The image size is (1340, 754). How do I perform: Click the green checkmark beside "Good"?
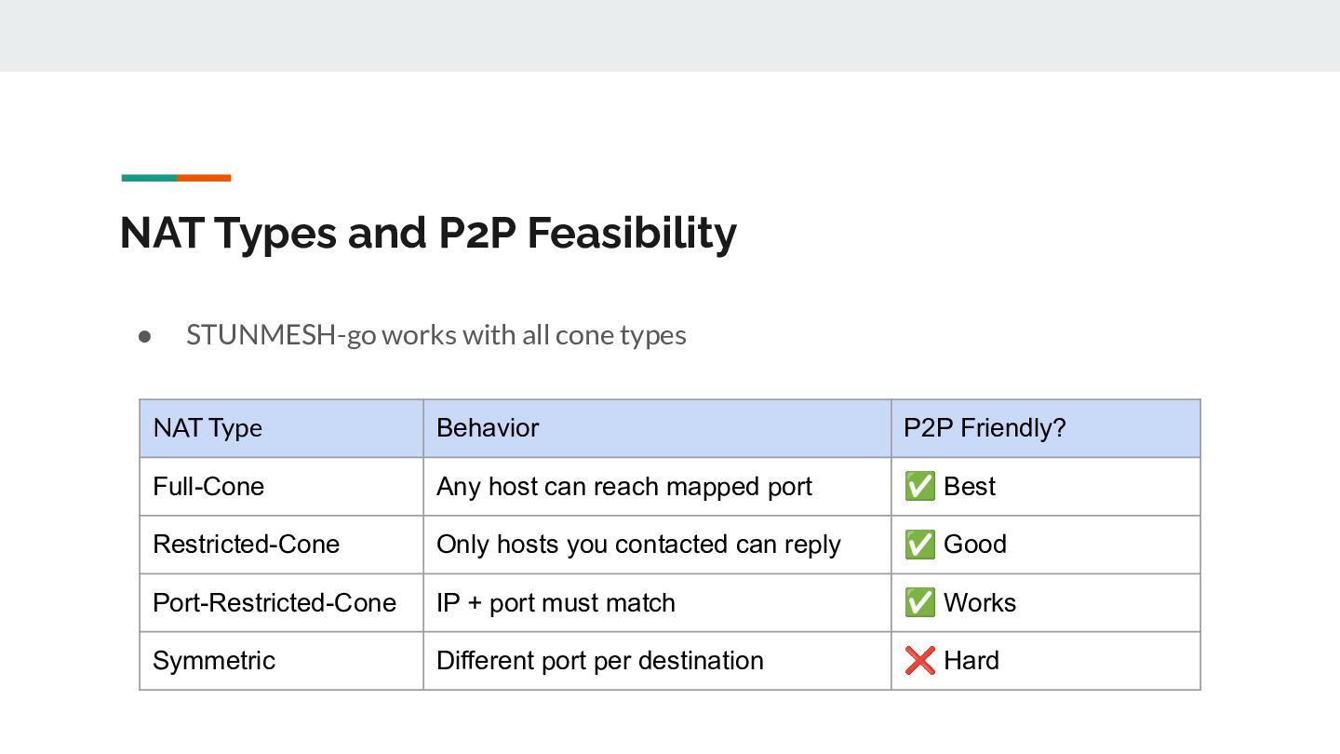pyautogui.click(x=919, y=545)
